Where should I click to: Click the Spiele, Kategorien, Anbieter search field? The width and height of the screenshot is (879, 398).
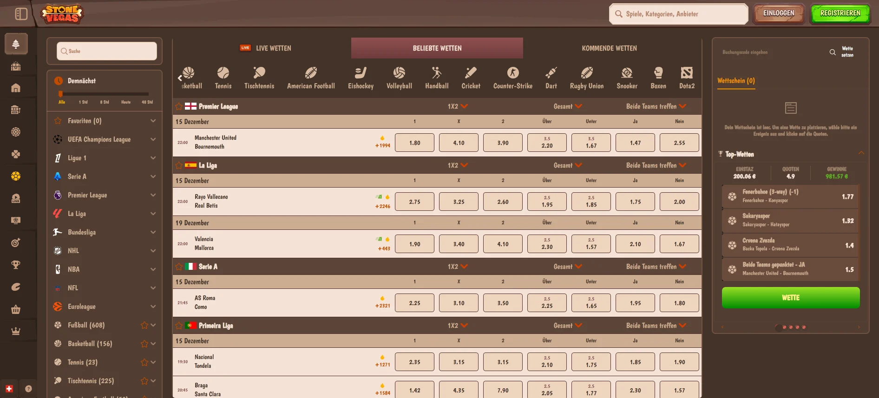tap(679, 14)
